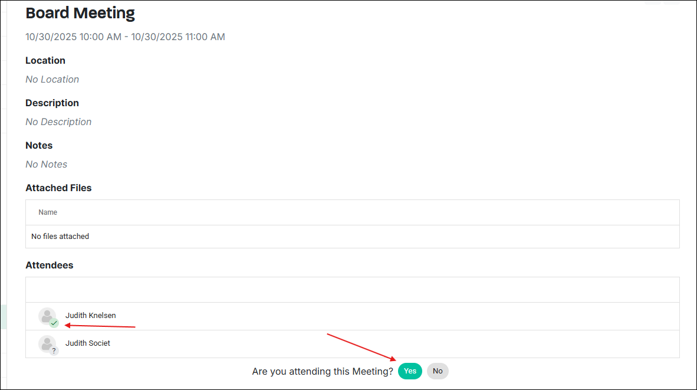Click the Description heading
The image size is (697, 390).
(x=52, y=103)
